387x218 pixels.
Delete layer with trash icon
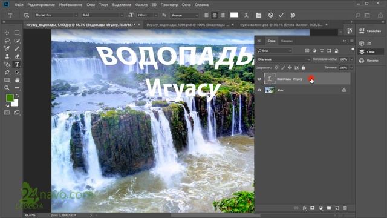coord(345,208)
